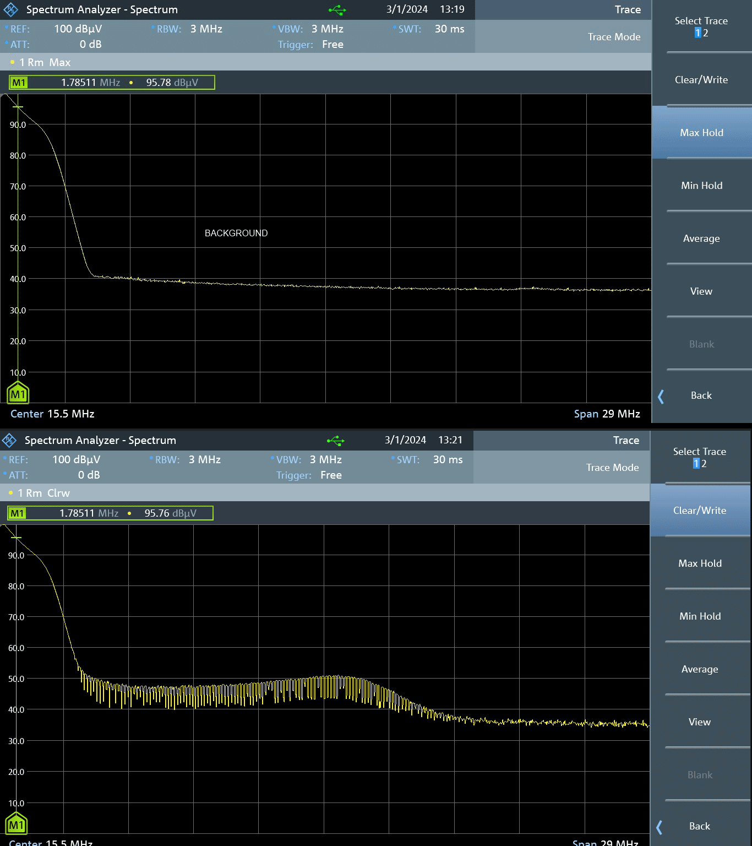This screenshot has width=752, height=846.
Task: Edit REF level 100 dBµV in top analyzer
Action: click(78, 29)
